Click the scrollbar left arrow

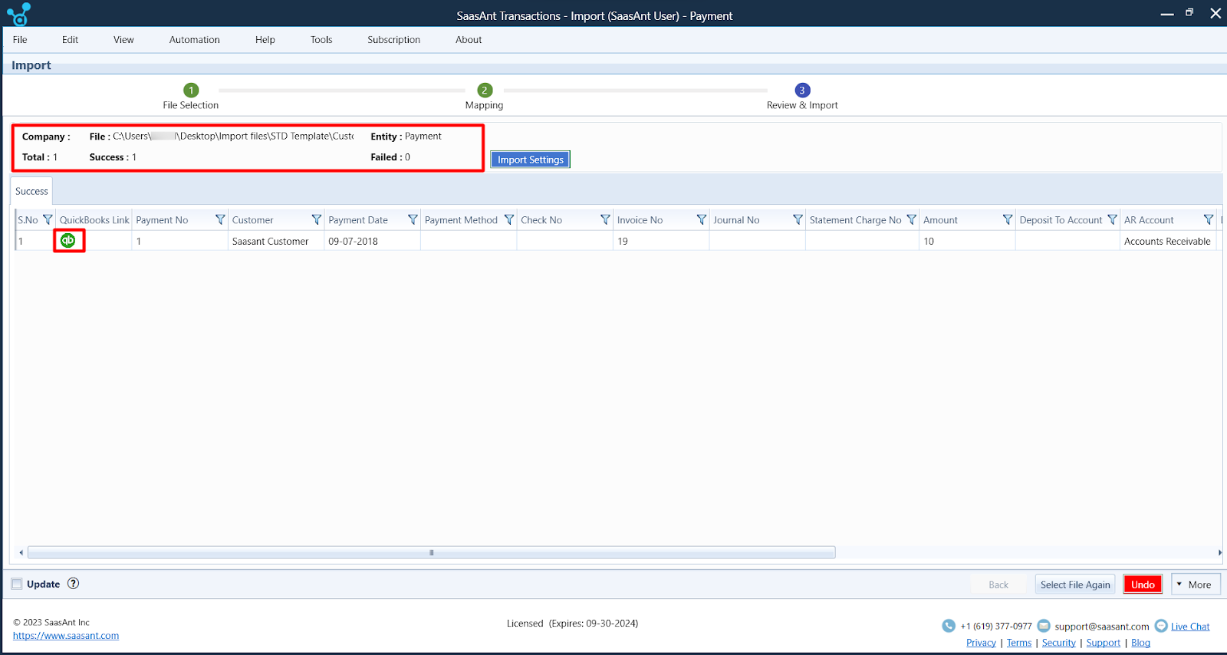coord(21,552)
